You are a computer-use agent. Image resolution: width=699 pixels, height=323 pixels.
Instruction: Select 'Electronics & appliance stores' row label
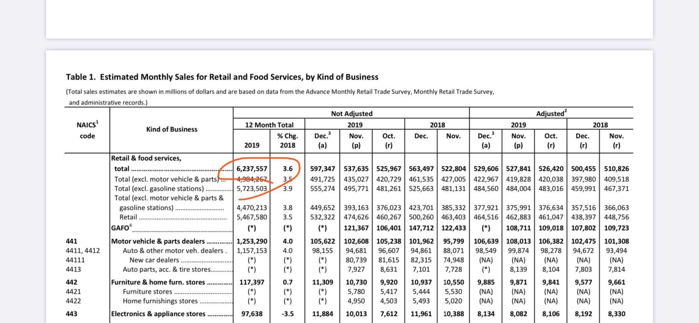click(x=158, y=314)
